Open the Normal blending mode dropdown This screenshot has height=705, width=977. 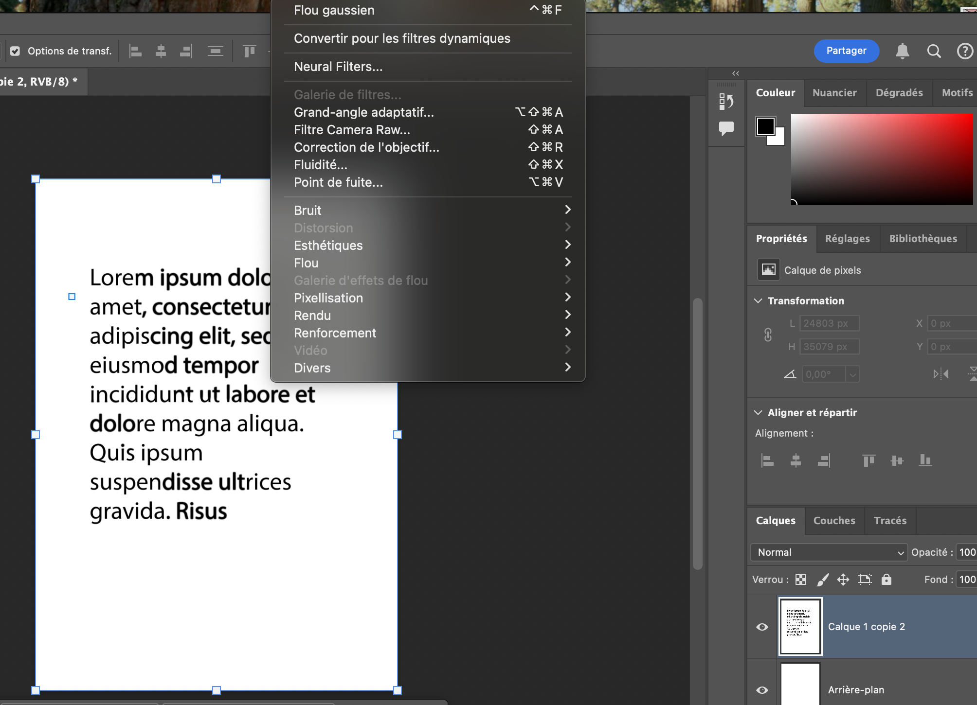[x=828, y=552]
